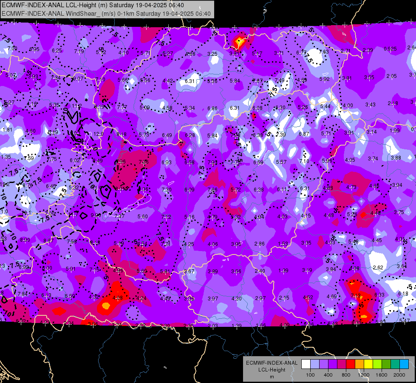Click the WindShear_ 0-1km header line
The height and width of the screenshot is (383, 416).
tap(106, 14)
